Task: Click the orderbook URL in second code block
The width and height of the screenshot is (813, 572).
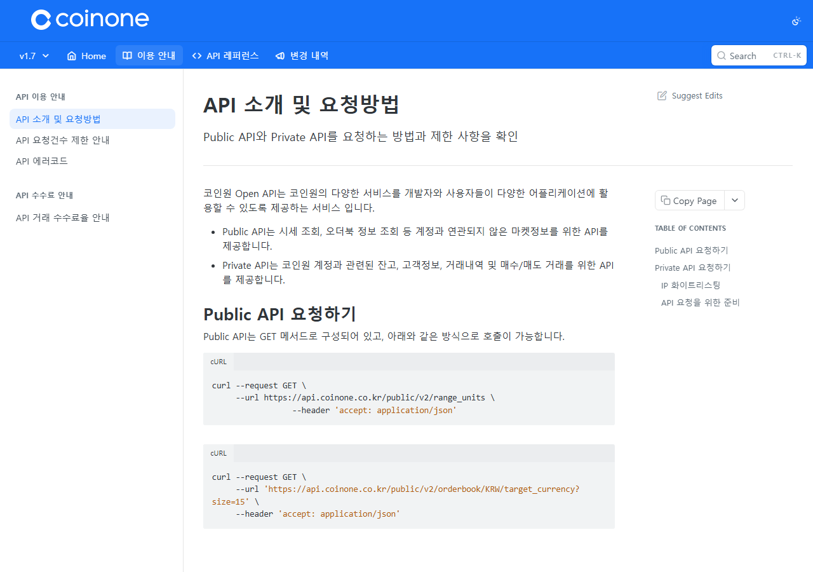Action: coord(396,495)
